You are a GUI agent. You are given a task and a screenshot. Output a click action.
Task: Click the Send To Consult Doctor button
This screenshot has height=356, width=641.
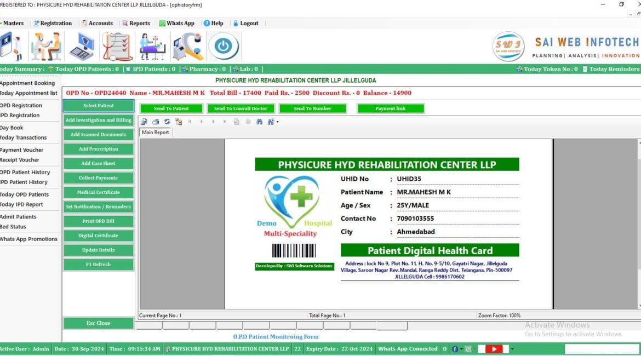(241, 108)
